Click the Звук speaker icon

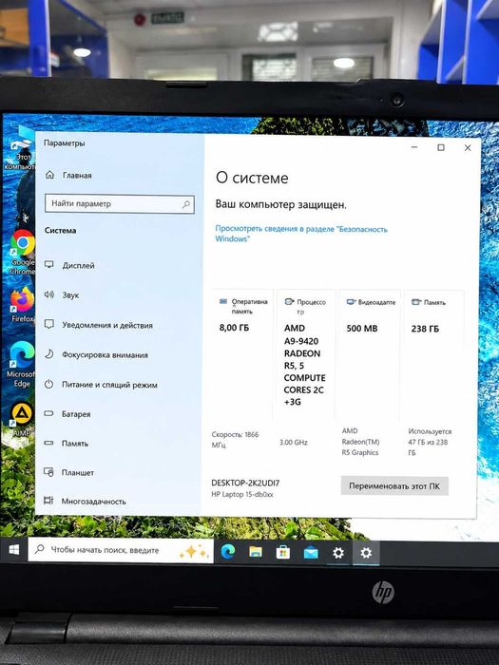(x=49, y=294)
